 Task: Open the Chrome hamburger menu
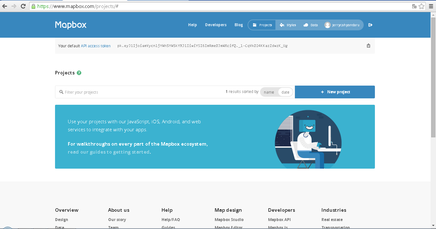click(431, 6)
